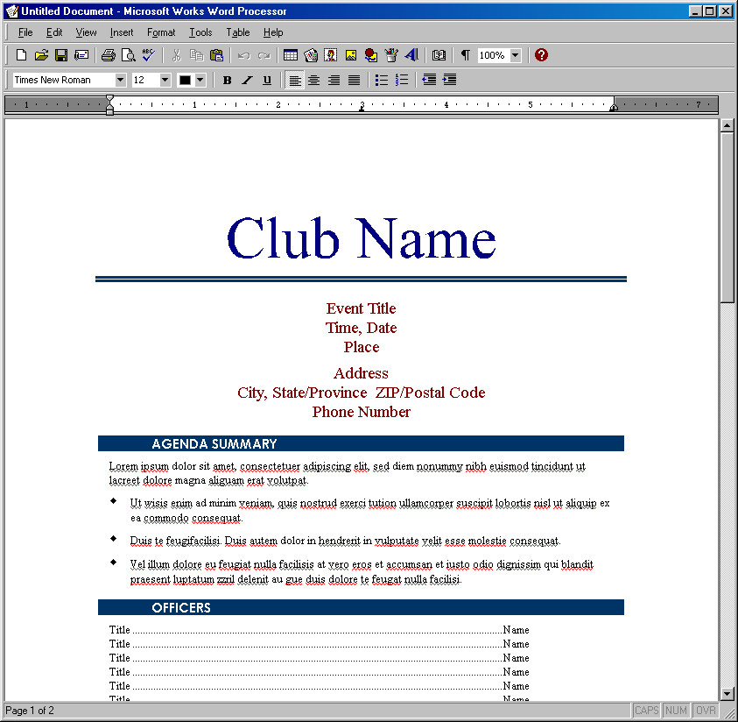
Task: Increase the paragraph indent
Action: [x=449, y=80]
